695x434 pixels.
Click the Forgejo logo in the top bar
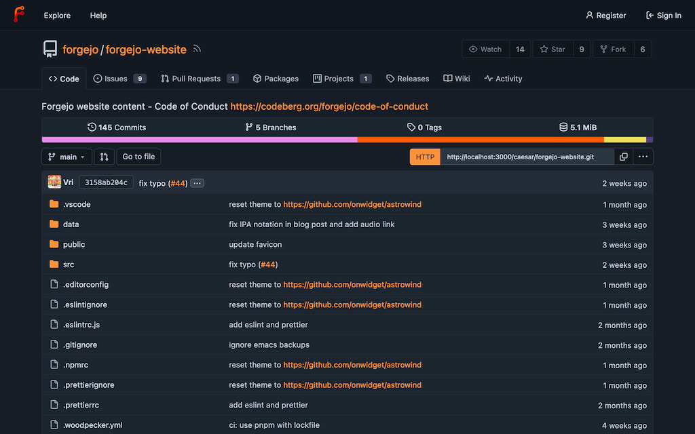(x=18, y=14)
